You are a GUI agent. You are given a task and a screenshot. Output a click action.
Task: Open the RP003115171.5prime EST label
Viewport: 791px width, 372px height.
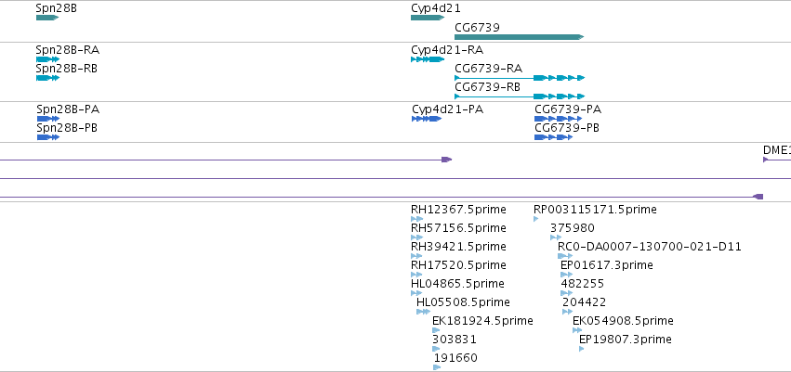(x=595, y=210)
